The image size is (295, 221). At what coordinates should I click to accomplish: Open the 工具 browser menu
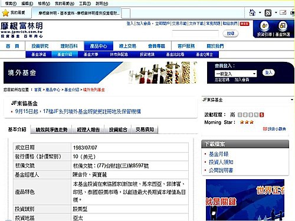(x=85, y=4)
